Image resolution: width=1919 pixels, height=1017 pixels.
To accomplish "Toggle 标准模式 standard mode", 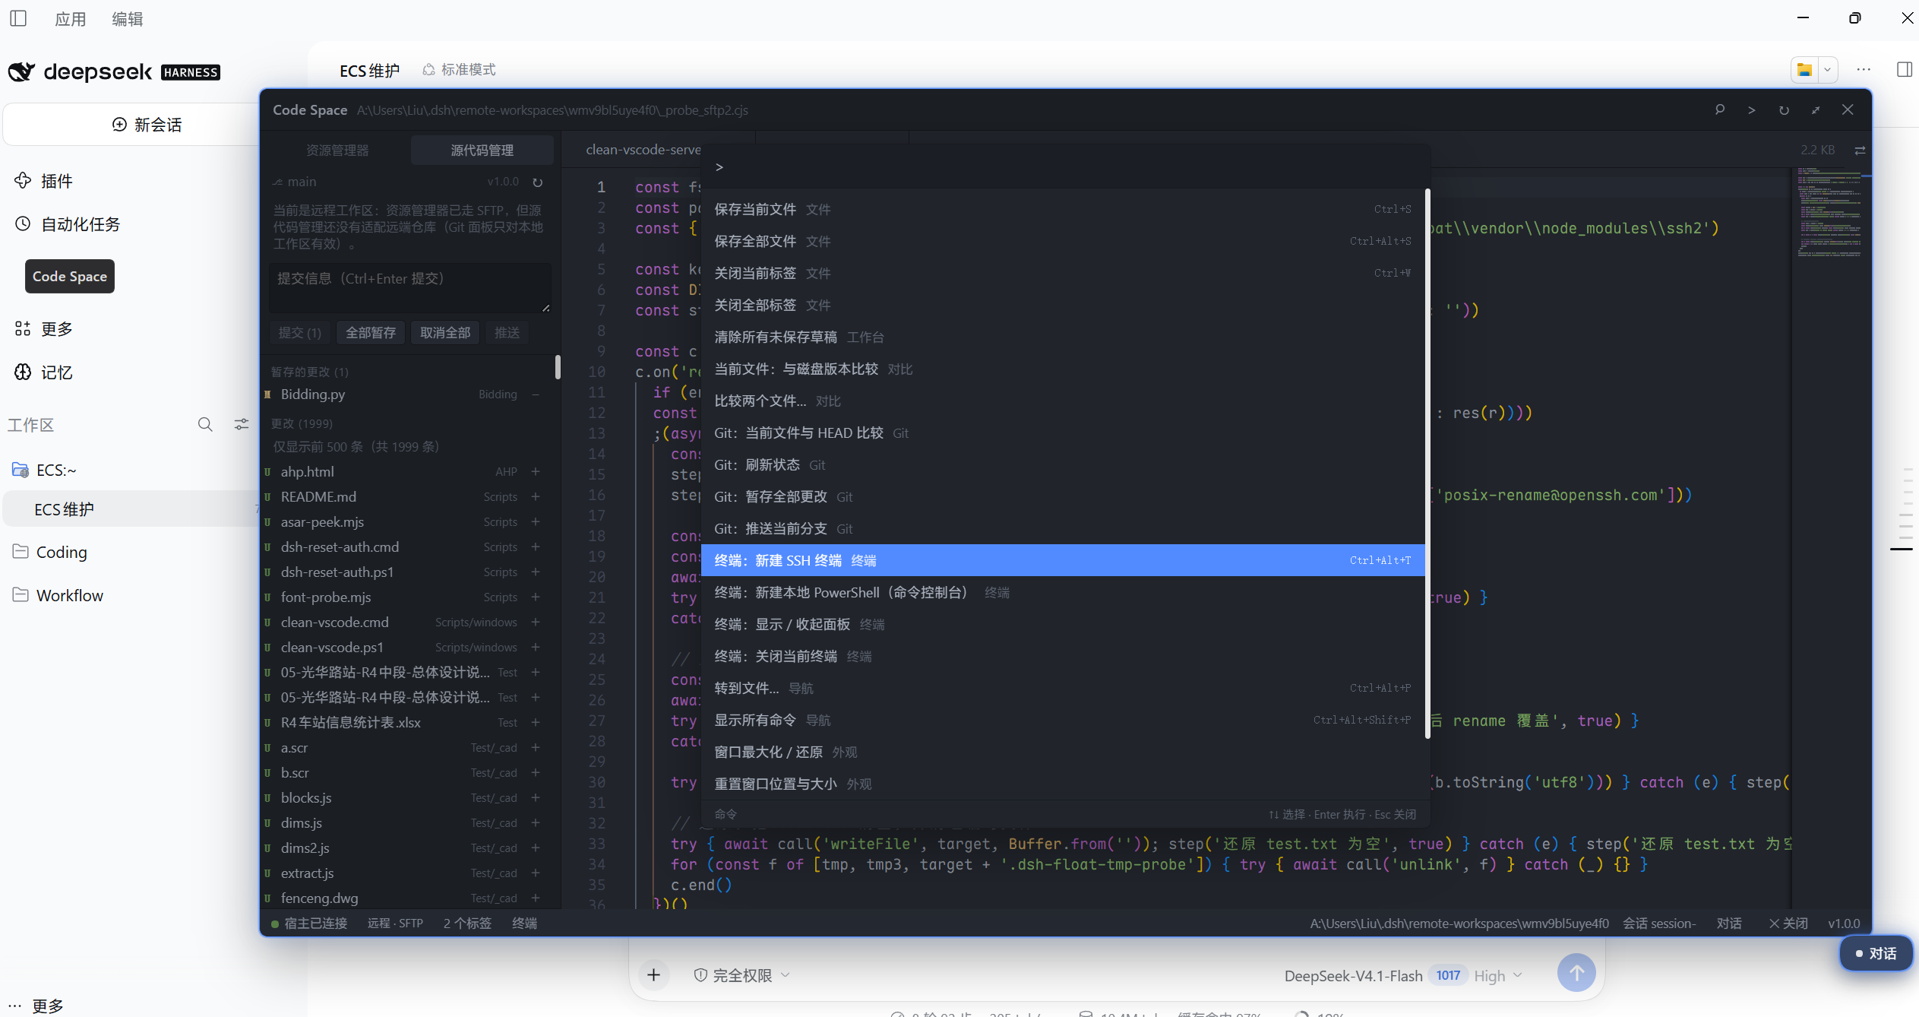I will [x=459, y=70].
